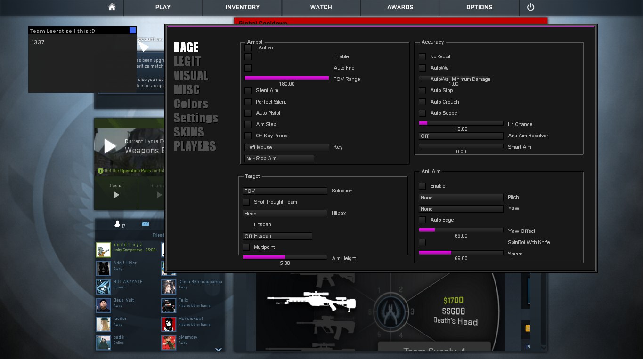Toggle Auto Pistol checkbox

pyautogui.click(x=248, y=113)
